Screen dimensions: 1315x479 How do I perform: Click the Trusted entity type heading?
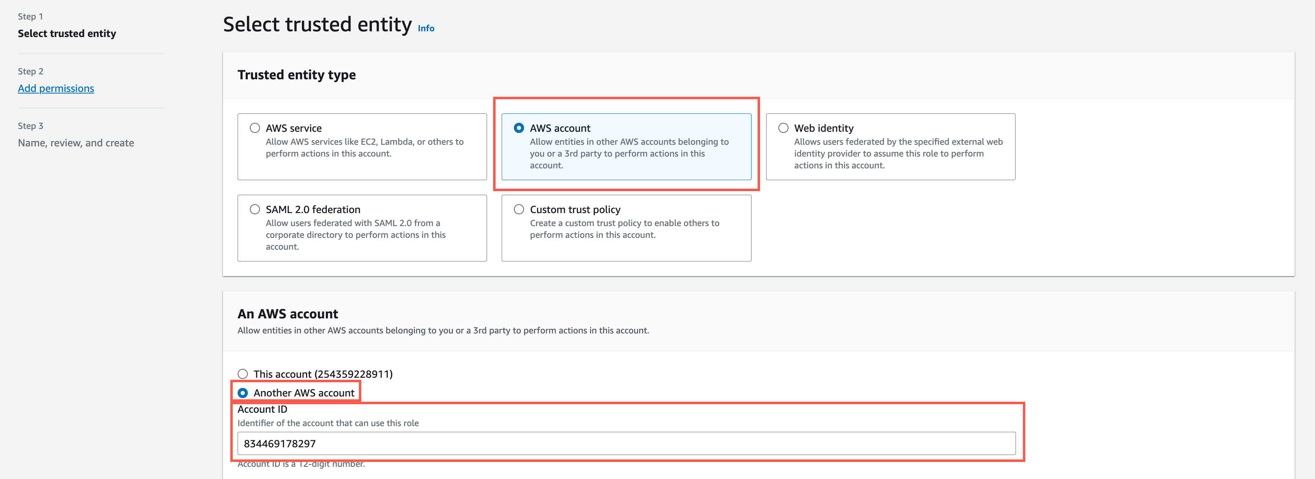point(297,75)
